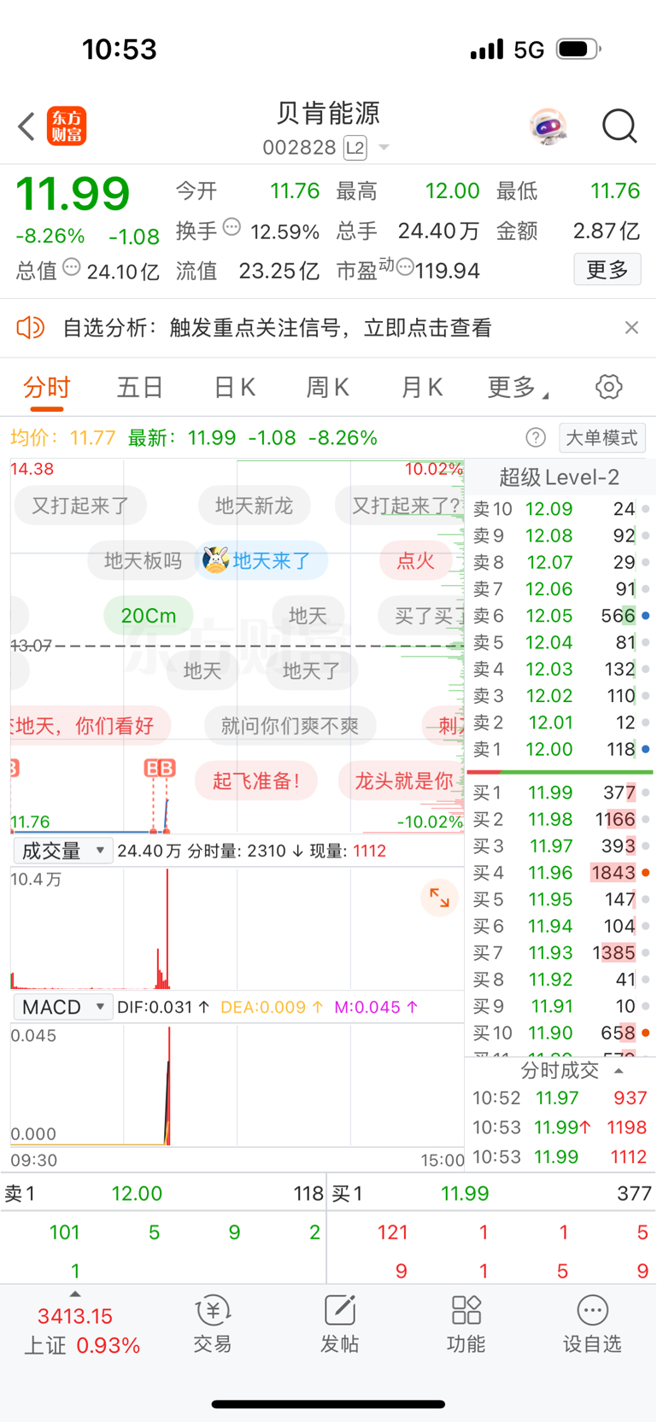657x1422 pixels.
Task: Select the 卖6 12.05 order row
Action: pos(560,616)
